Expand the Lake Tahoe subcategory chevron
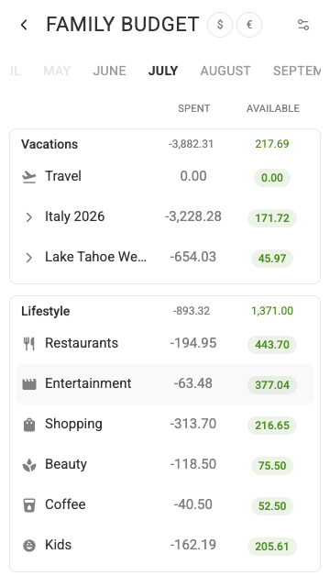 29,258
